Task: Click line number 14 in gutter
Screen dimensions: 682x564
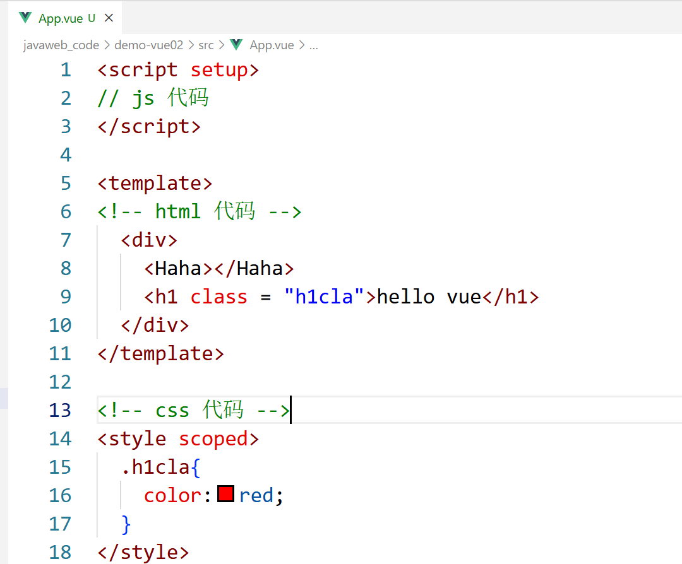Action: [x=60, y=439]
